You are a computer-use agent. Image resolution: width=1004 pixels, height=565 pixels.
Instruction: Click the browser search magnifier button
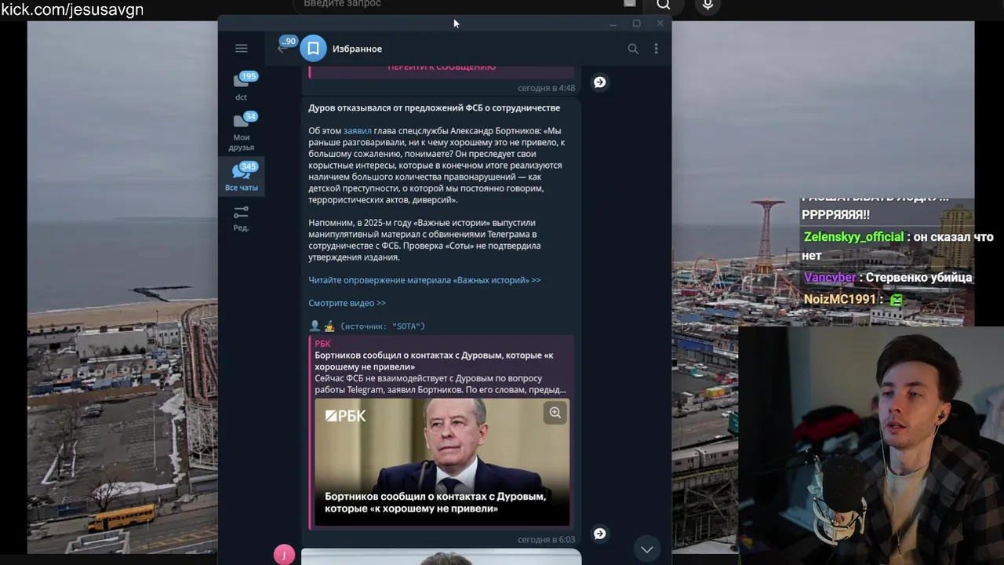pyautogui.click(x=664, y=5)
